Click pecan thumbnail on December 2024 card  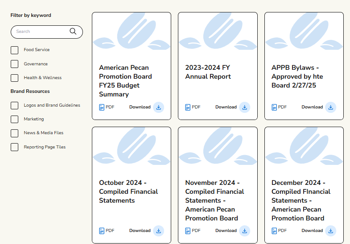coord(304,146)
